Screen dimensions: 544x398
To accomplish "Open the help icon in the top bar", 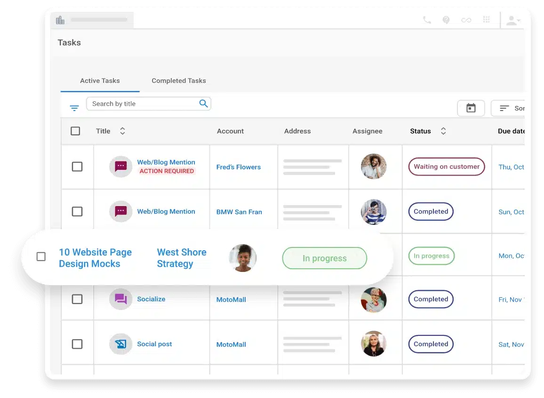I will tap(446, 20).
